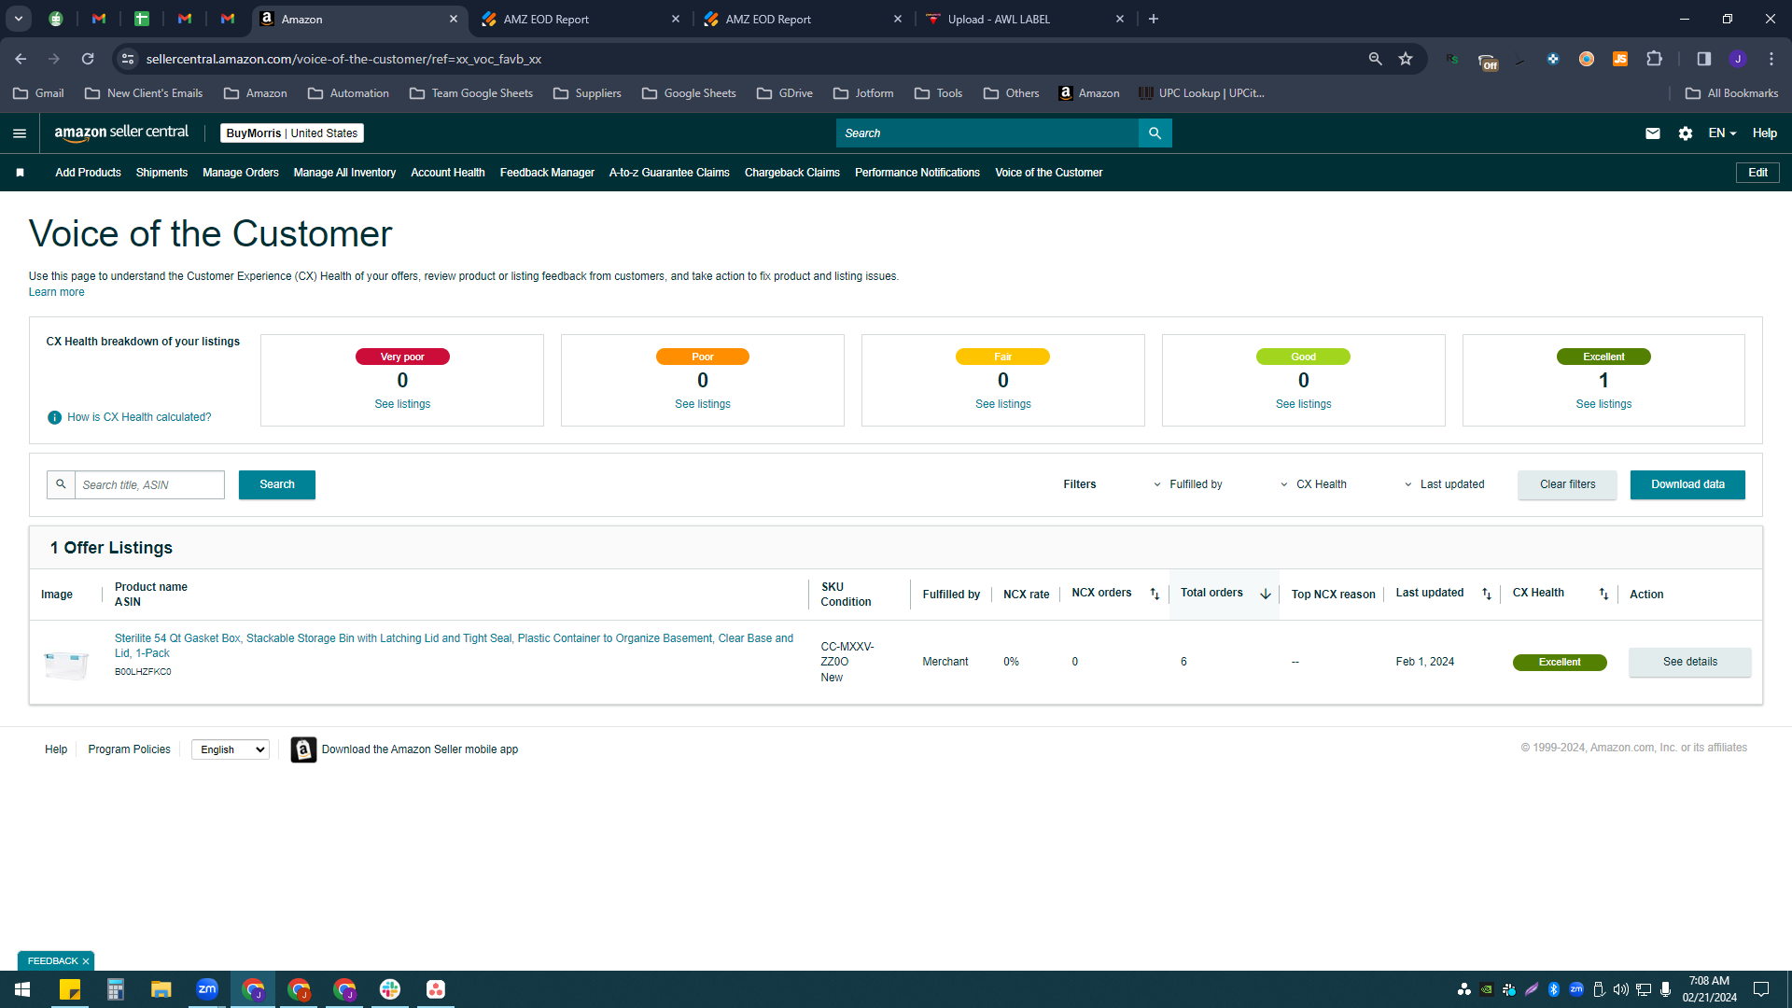Click the magnifier icon in listing search box
Image resolution: width=1792 pixels, height=1008 pixels.
pyautogui.click(x=61, y=484)
